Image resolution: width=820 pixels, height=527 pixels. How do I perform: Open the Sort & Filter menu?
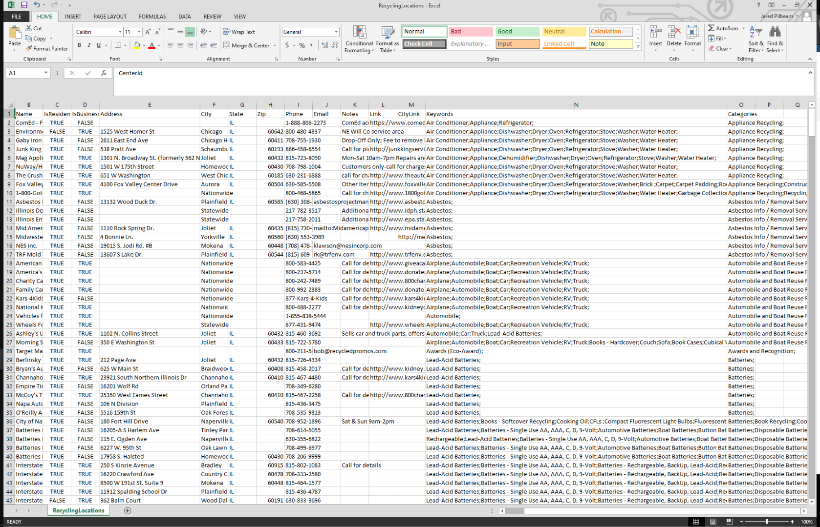[756, 40]
